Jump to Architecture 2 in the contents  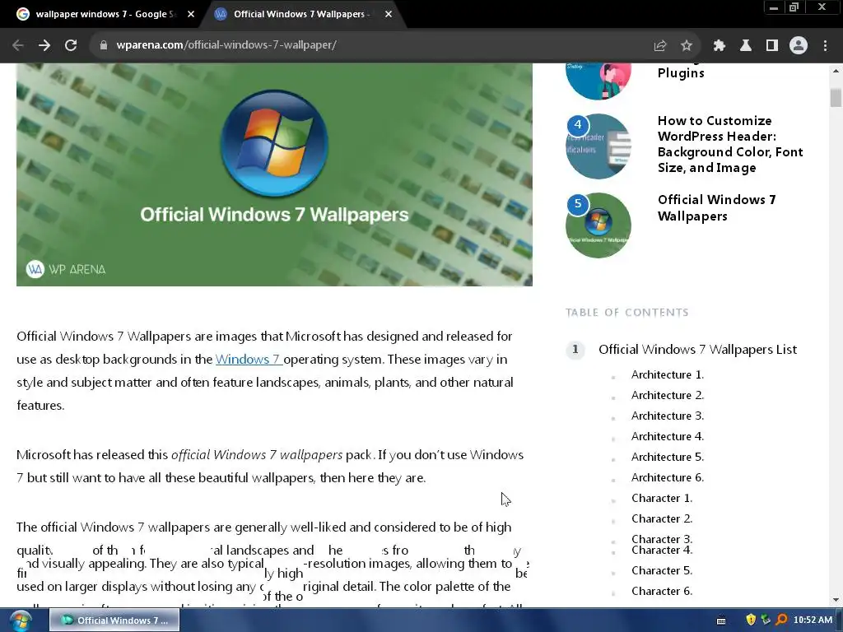(x=667, y=395)
